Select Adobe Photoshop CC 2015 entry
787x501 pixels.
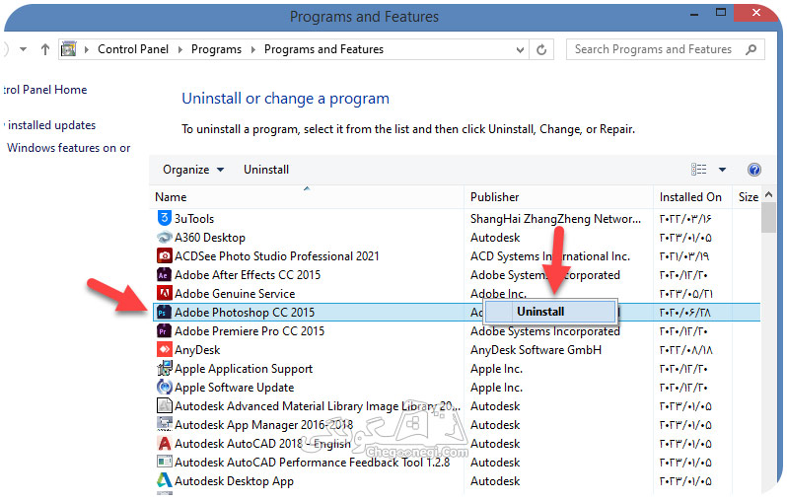pos(245,313)
